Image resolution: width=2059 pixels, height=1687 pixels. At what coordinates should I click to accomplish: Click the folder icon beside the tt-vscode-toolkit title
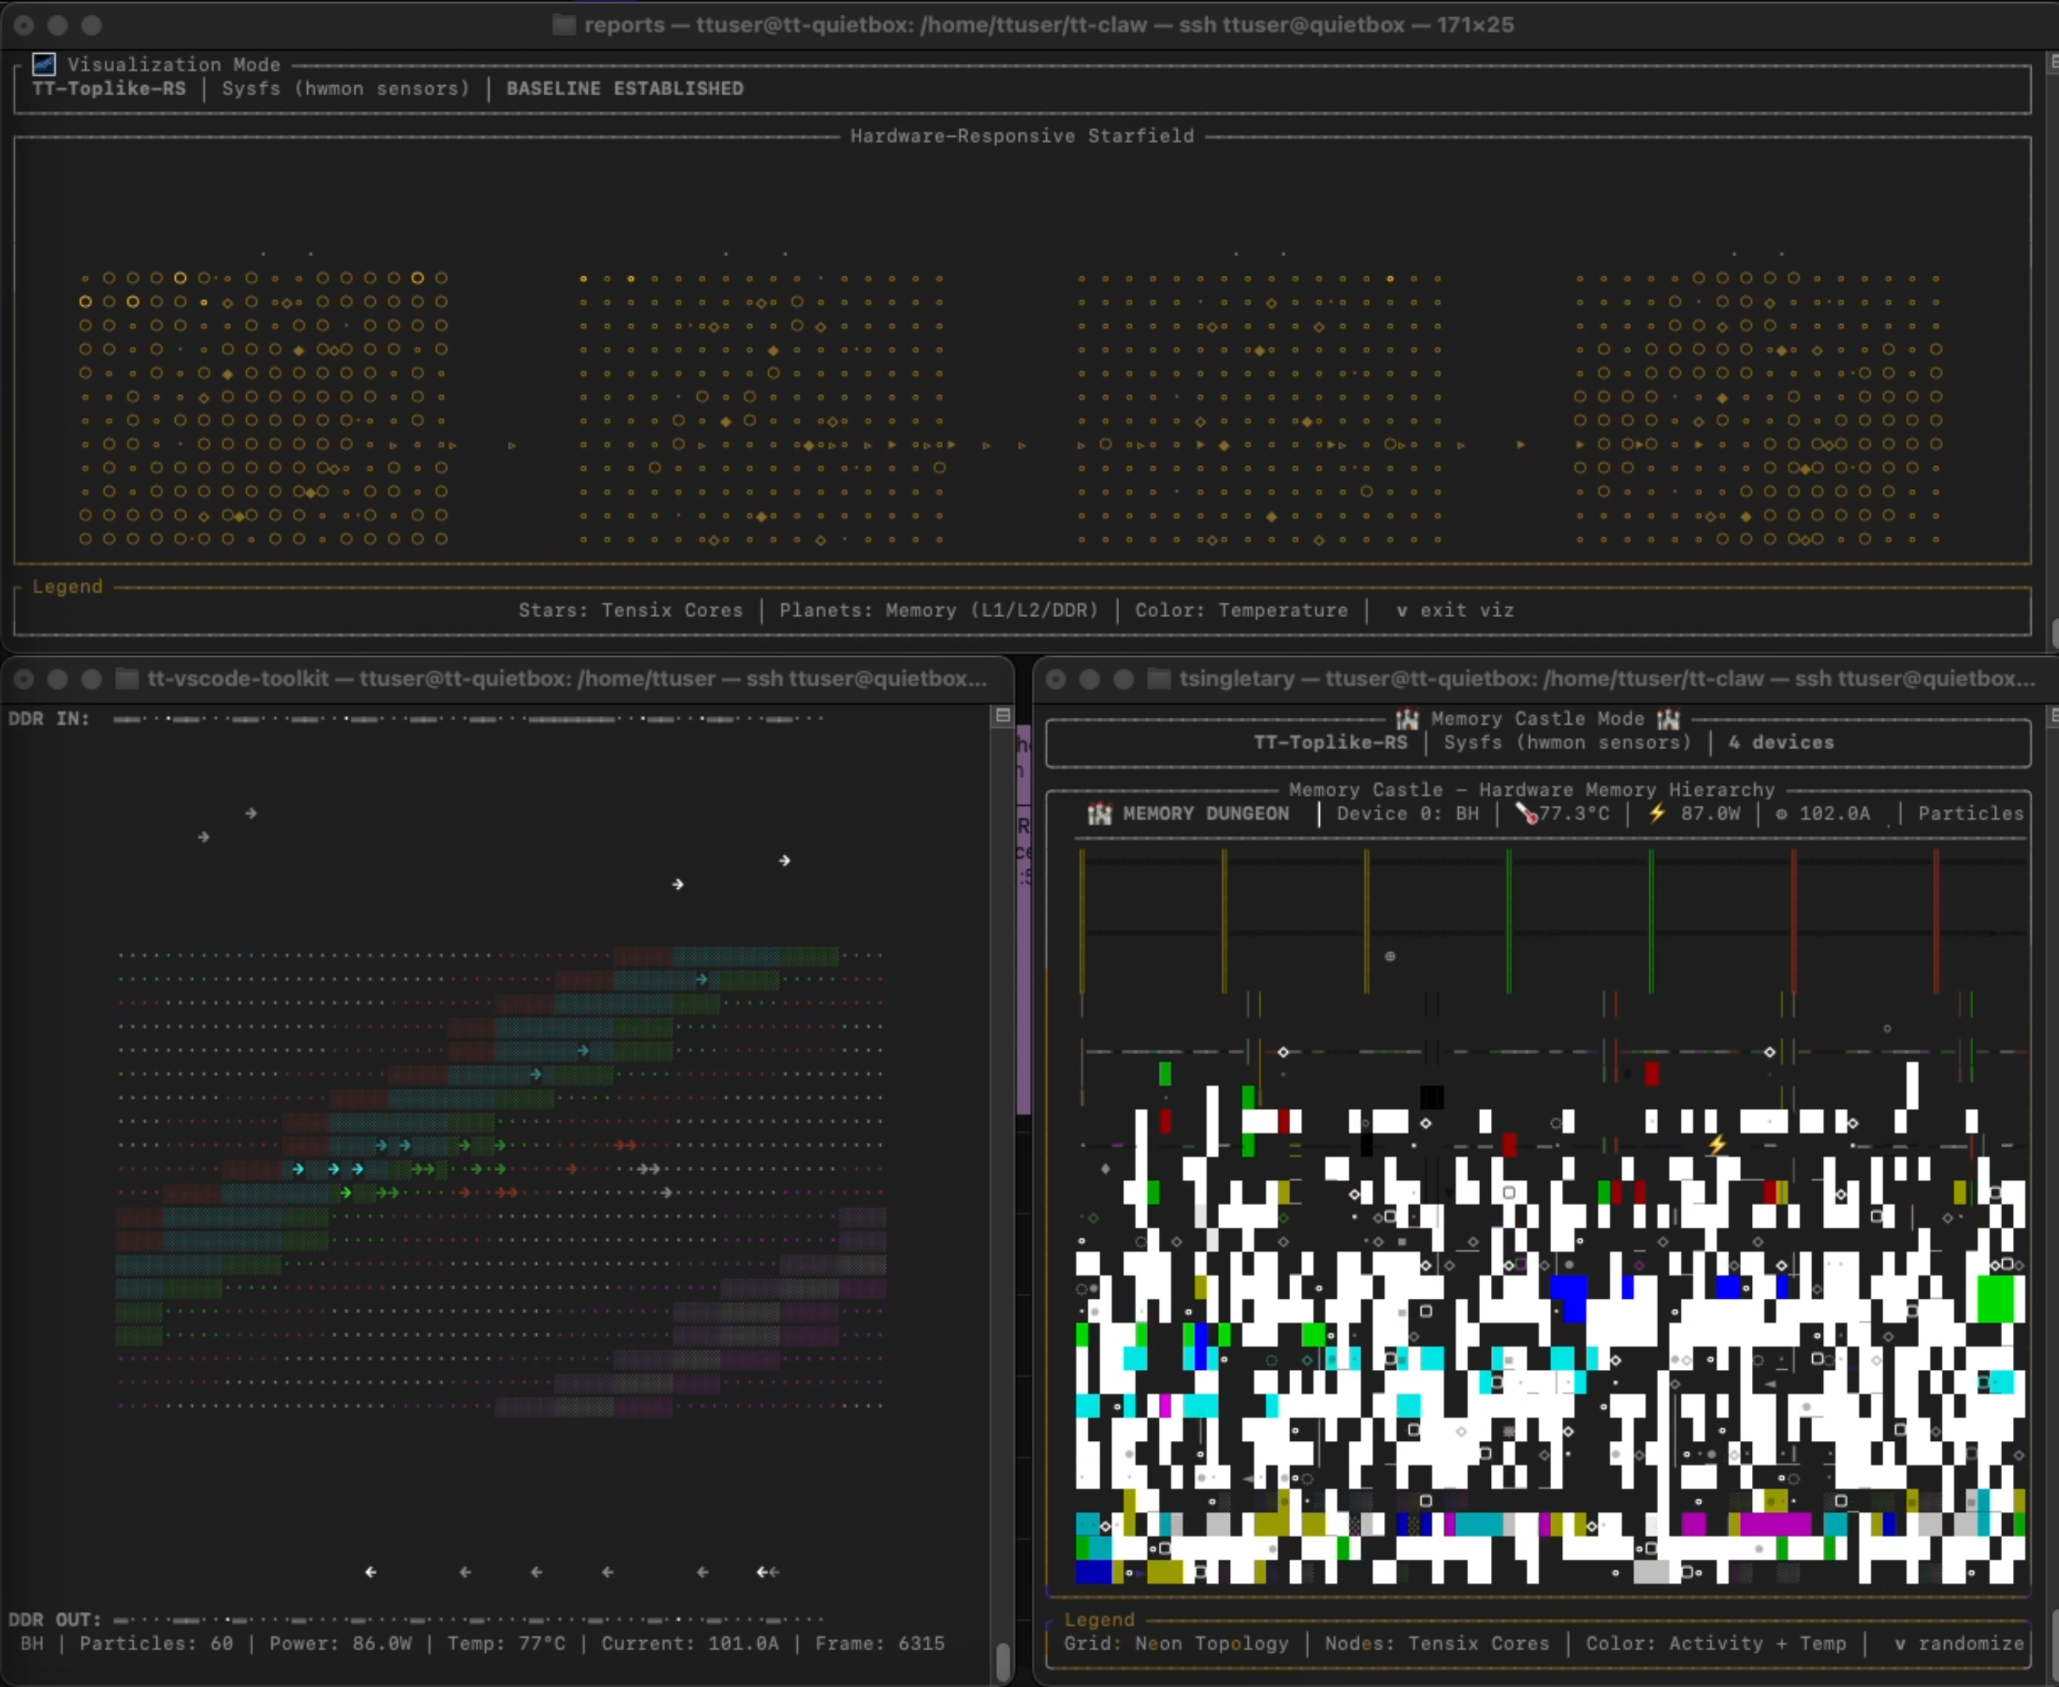click(127, 678)
